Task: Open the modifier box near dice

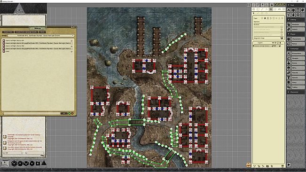Action: (x=5, y=163)
